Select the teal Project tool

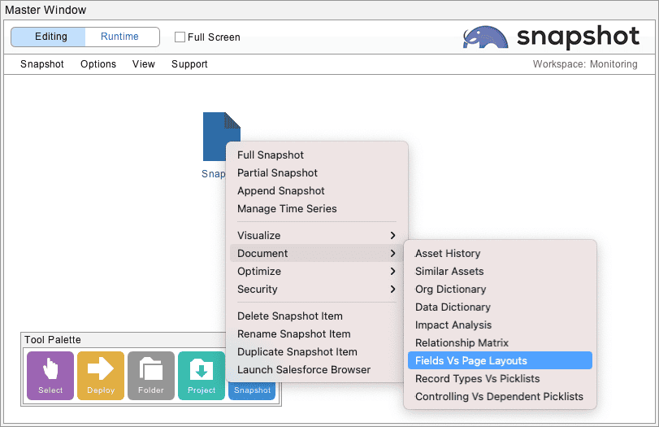[202, 376]
